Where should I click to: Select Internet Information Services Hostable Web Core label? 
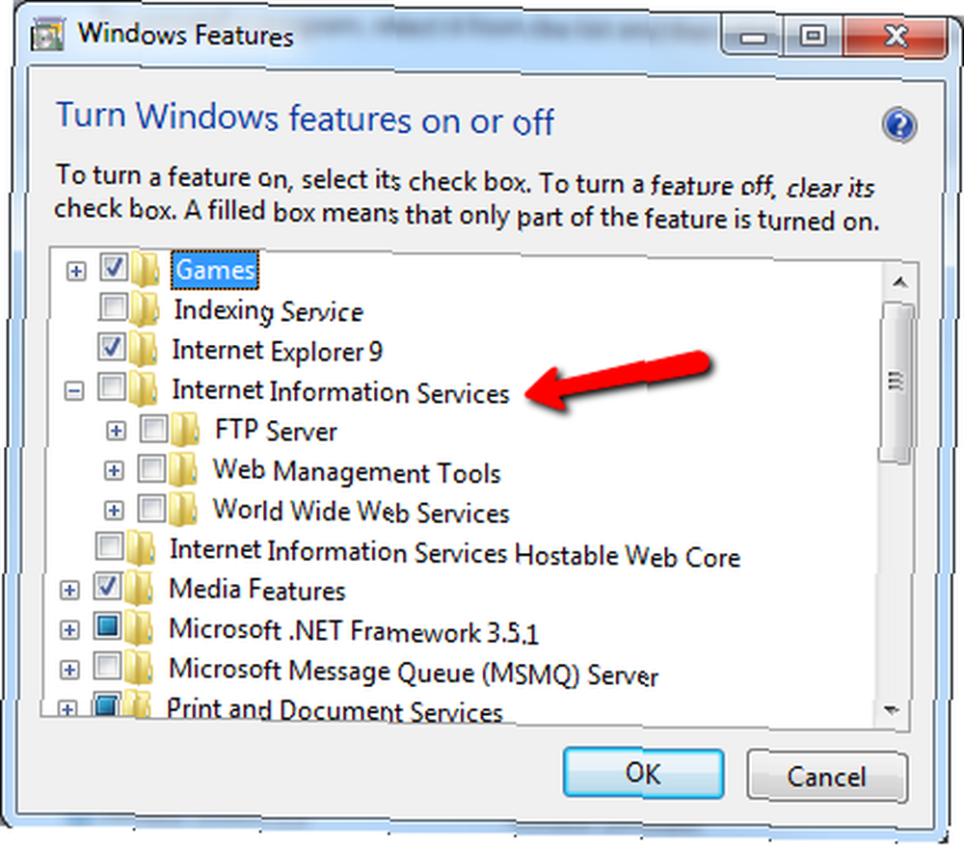coord(455,553)
